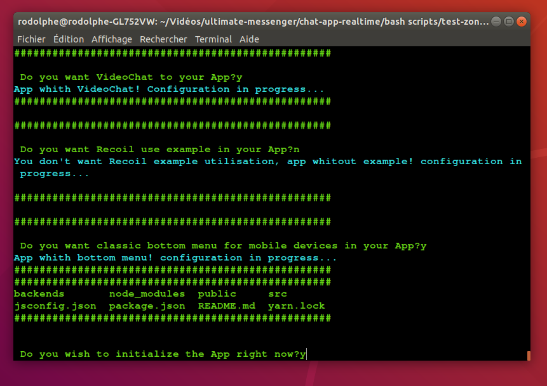Click the backends folder name
Image resolution: width=547 pixels, height=386 pixels.
click(x=39, y=294)
